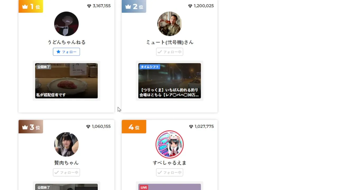Click the 1,027,775 point count
This screenshot has width=338, height=190.
pos(204,126)
